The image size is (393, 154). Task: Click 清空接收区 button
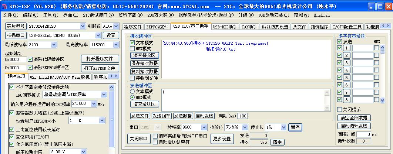point(145,55)
